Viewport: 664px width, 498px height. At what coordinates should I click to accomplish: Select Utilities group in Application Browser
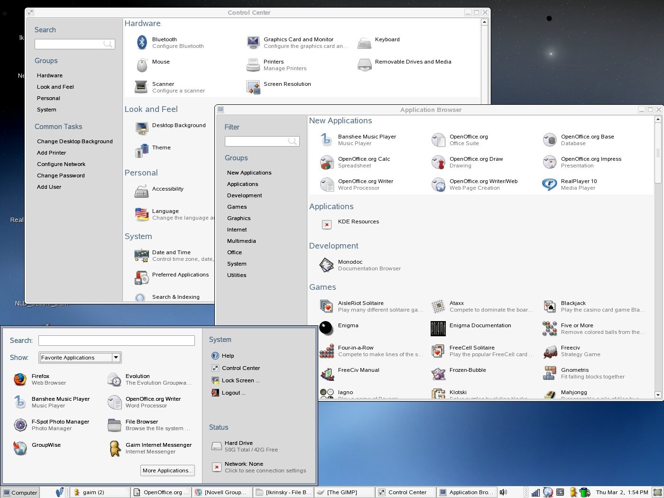[237, 275]
